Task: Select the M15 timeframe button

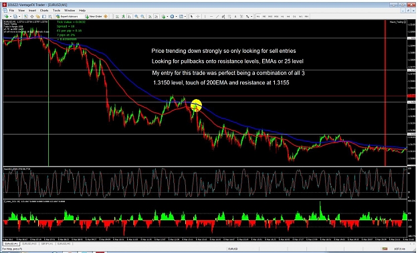Action: pos(270,17)
